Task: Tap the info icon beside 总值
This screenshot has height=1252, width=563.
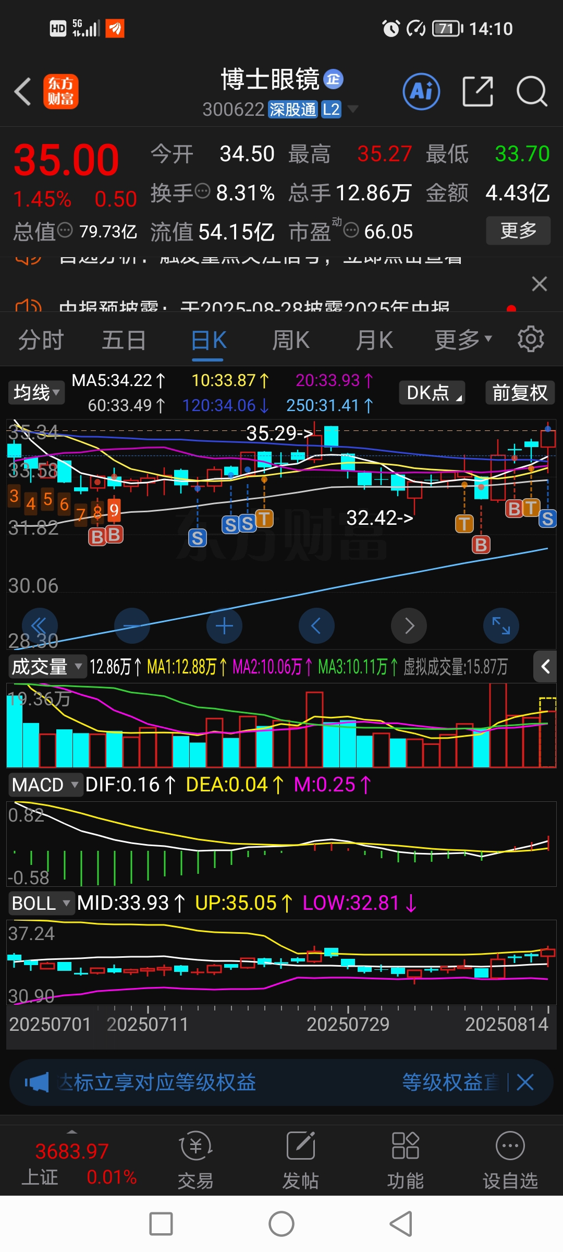Action: [x=65, y=230]
